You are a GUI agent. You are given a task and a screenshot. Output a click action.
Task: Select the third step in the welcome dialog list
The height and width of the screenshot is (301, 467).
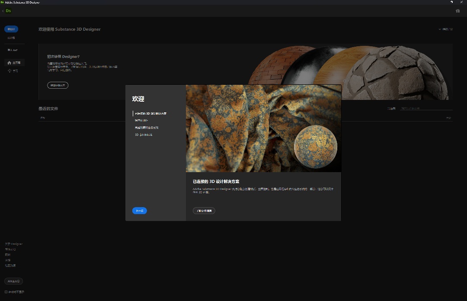[147, 128]
